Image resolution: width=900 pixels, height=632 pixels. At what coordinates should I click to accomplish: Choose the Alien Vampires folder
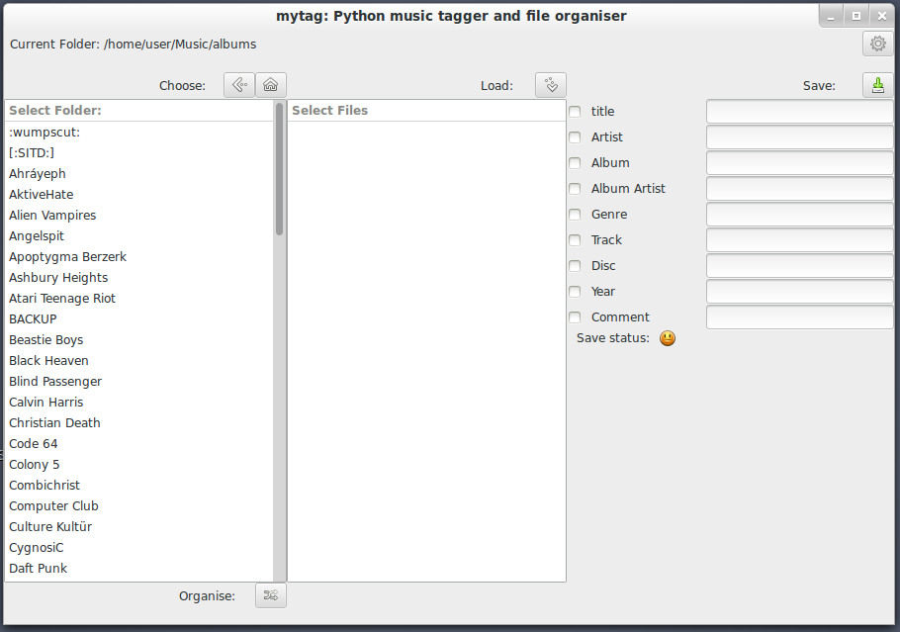pyautogui.click(x=138, y=216)
